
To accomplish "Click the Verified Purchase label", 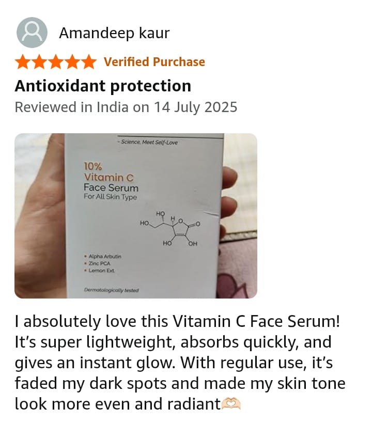I will pyautogui.click(x=154, y=62).
